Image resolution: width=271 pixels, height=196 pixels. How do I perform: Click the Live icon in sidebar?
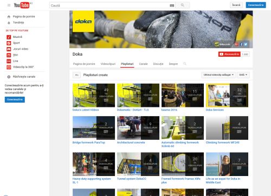pos(9,61)
